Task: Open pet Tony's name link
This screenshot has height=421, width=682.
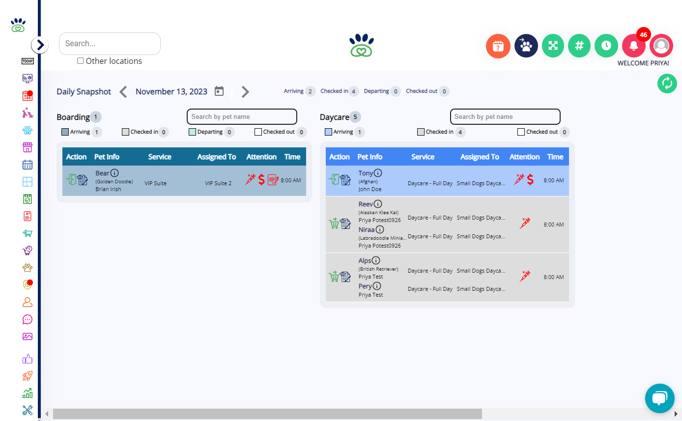Action: coord(366,173)
